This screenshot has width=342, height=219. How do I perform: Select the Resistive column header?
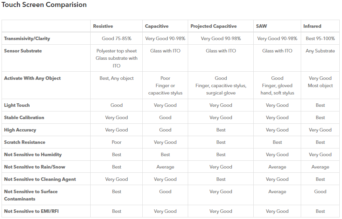coord(103,26)
